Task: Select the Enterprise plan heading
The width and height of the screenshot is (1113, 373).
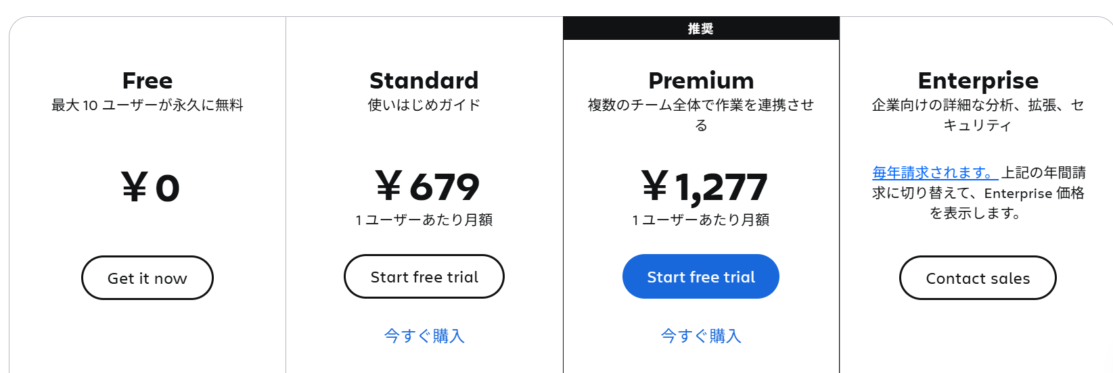Action: 978,80
